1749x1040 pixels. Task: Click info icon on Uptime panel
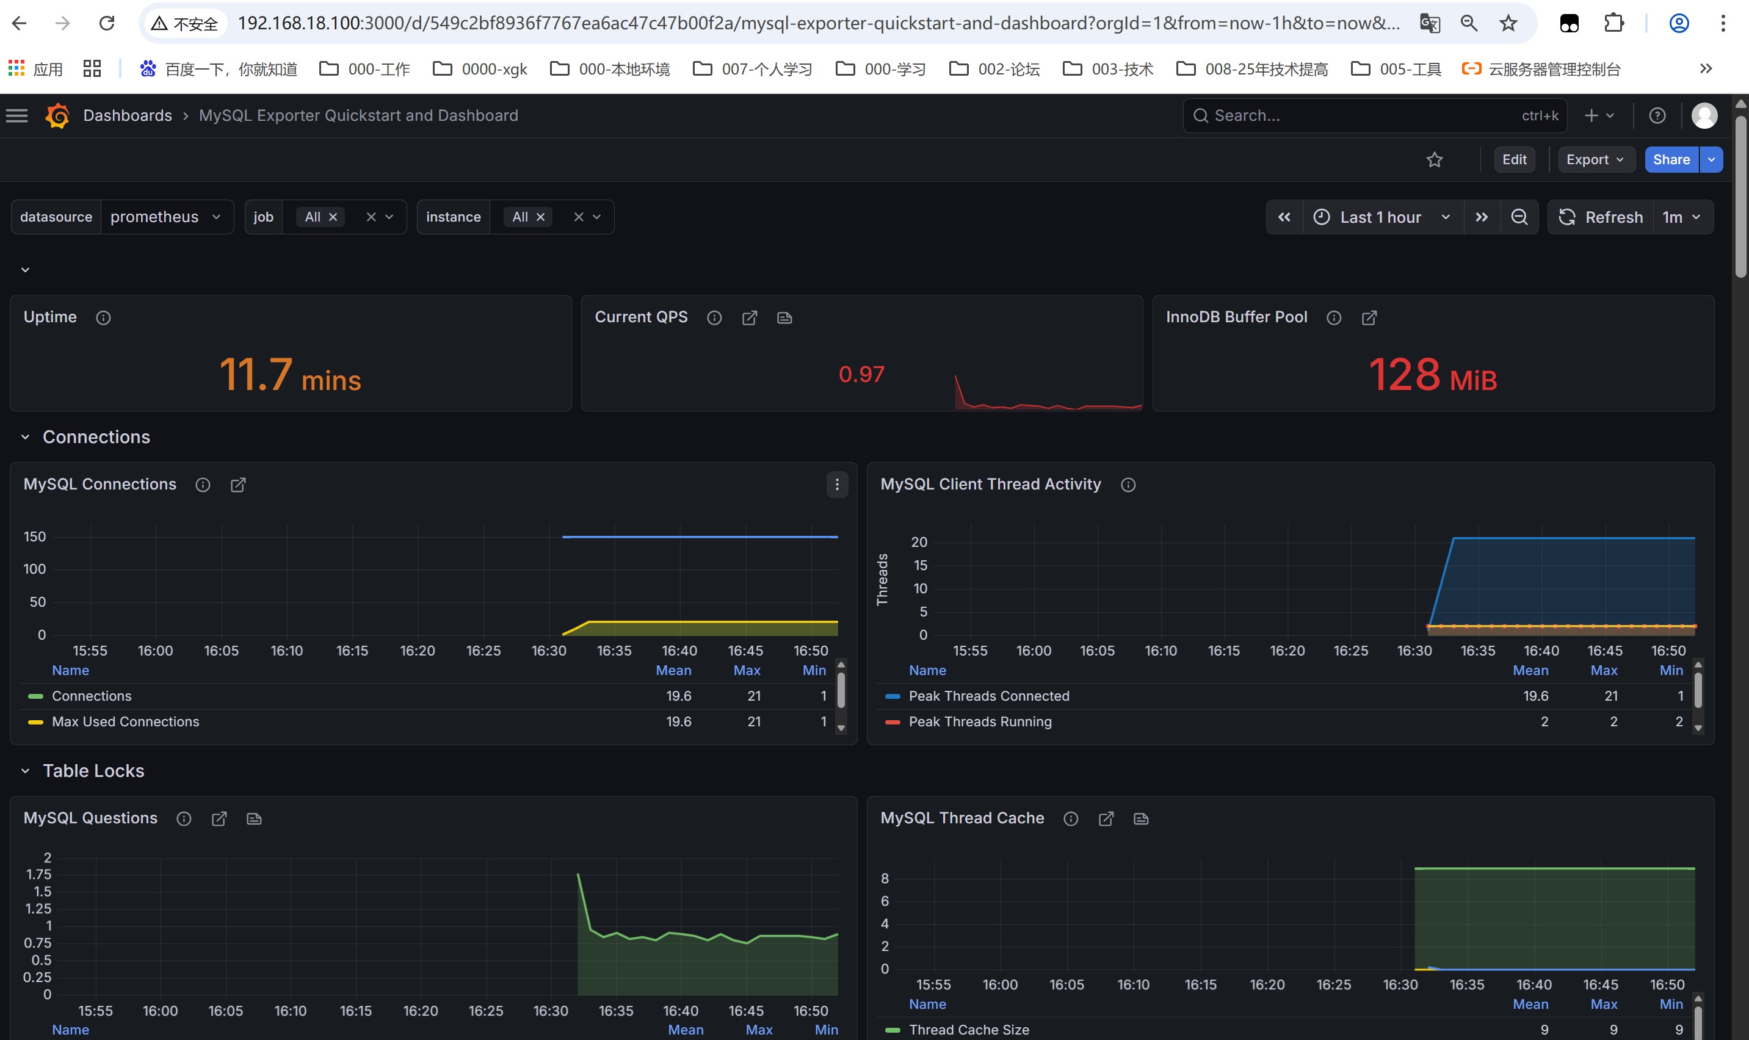pos(103,318)
